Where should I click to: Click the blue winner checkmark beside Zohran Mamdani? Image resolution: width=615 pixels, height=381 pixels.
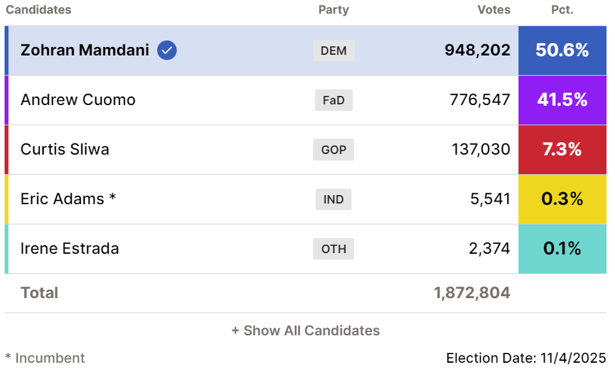pos(167,50)
